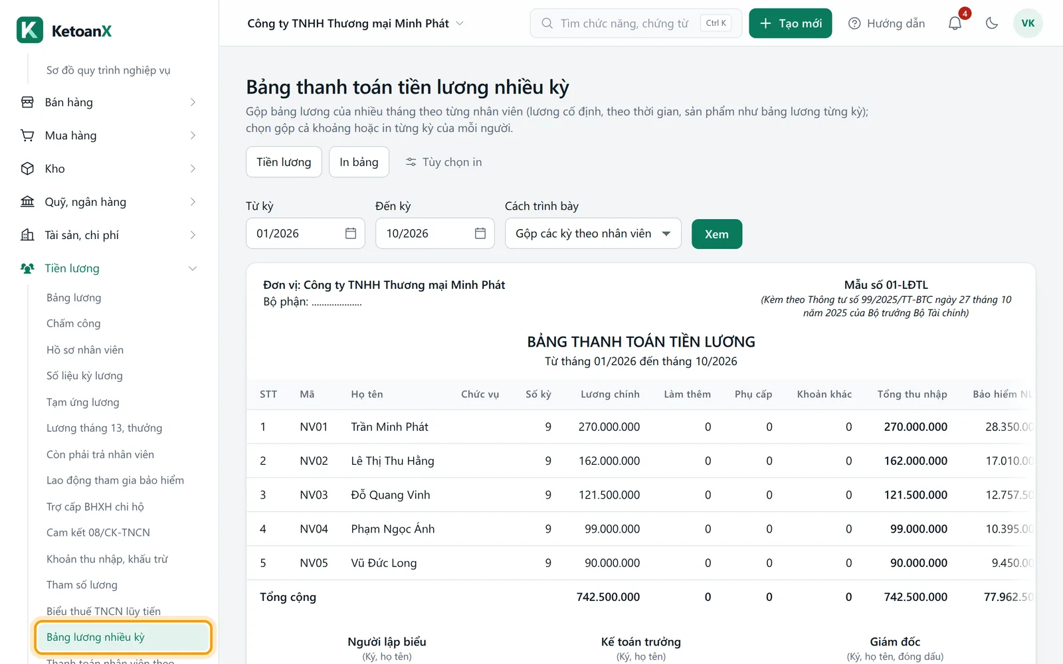Click the Tạo mới button

pos(790,23)
